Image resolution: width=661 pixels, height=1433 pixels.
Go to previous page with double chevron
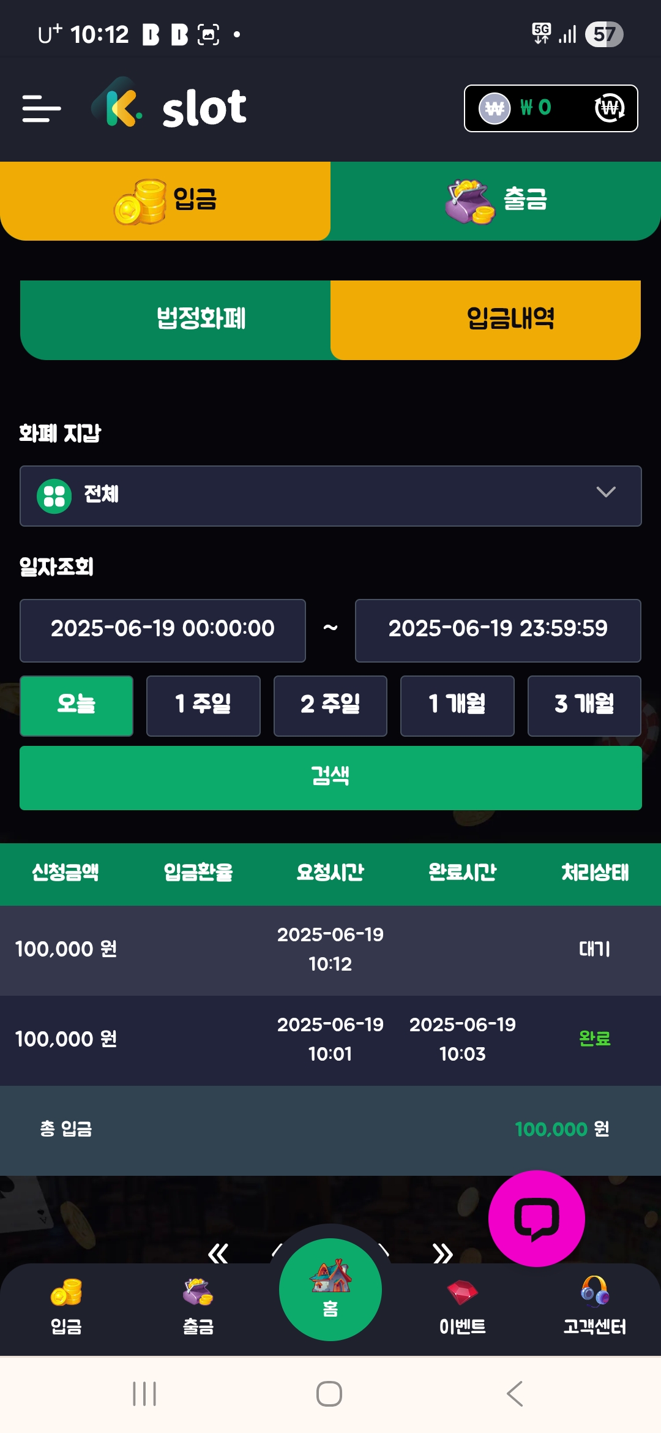(x=218, y=1253)
